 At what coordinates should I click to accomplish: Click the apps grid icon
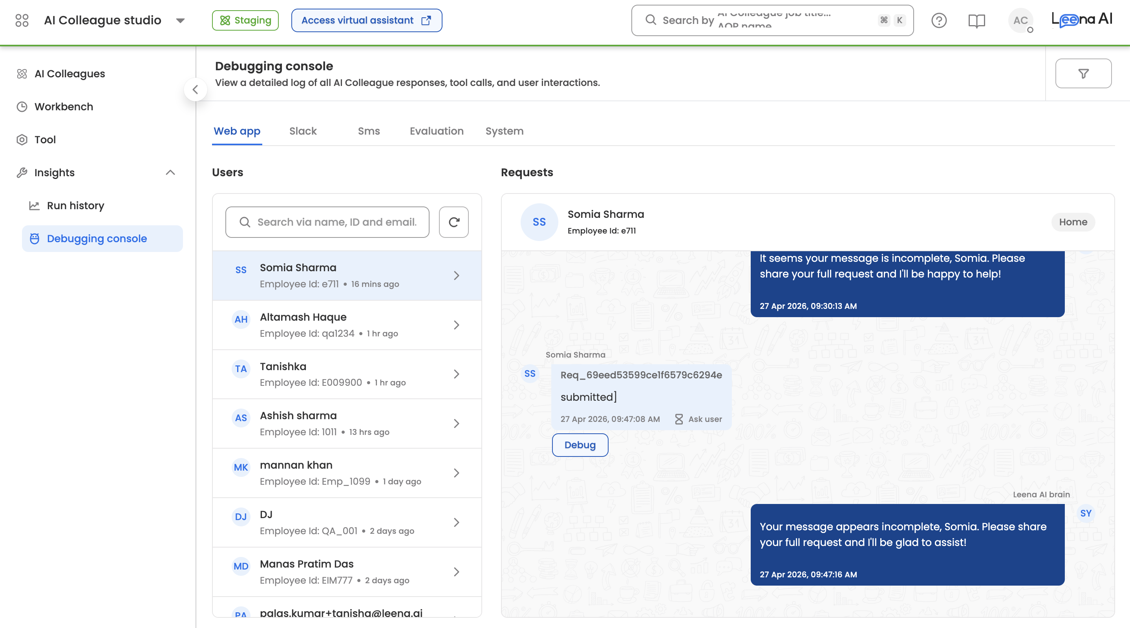click(x=22, y=21)
